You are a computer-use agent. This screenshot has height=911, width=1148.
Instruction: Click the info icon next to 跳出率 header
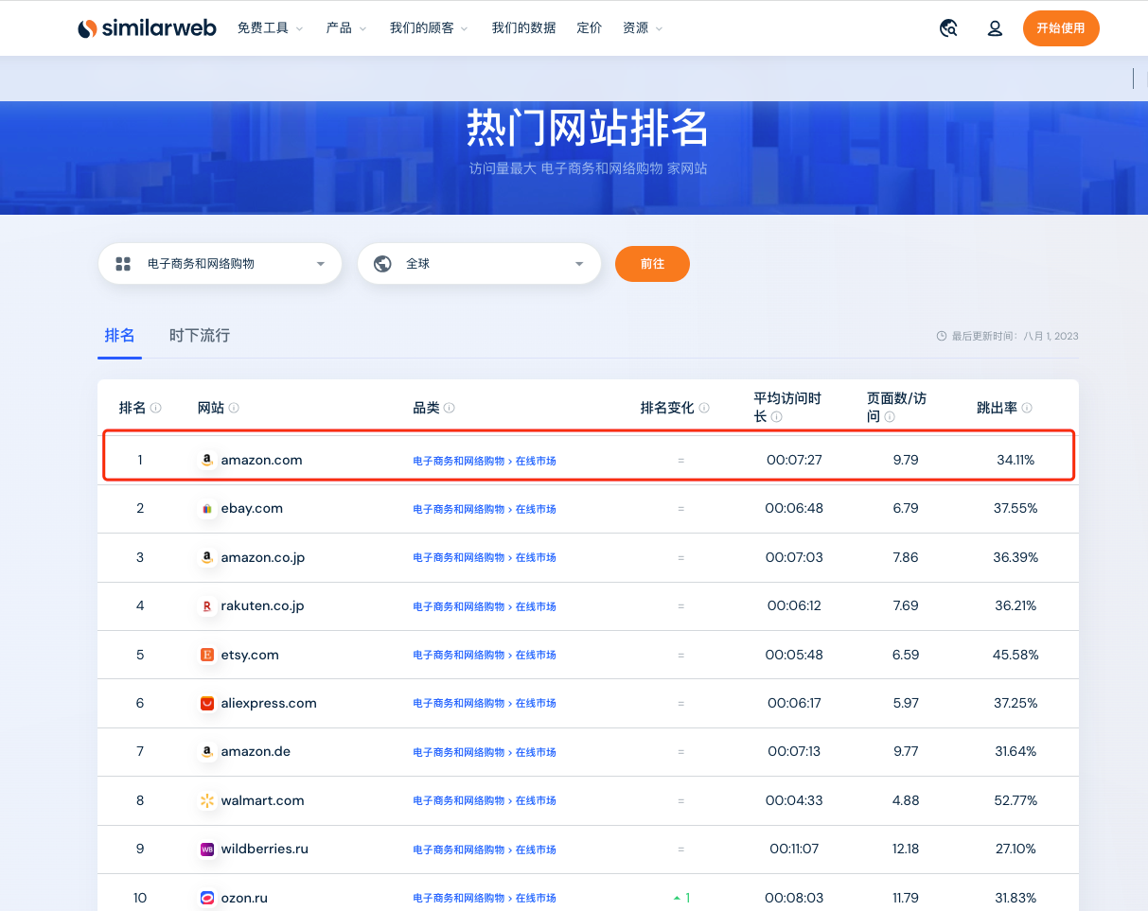tap(1027, 408)
